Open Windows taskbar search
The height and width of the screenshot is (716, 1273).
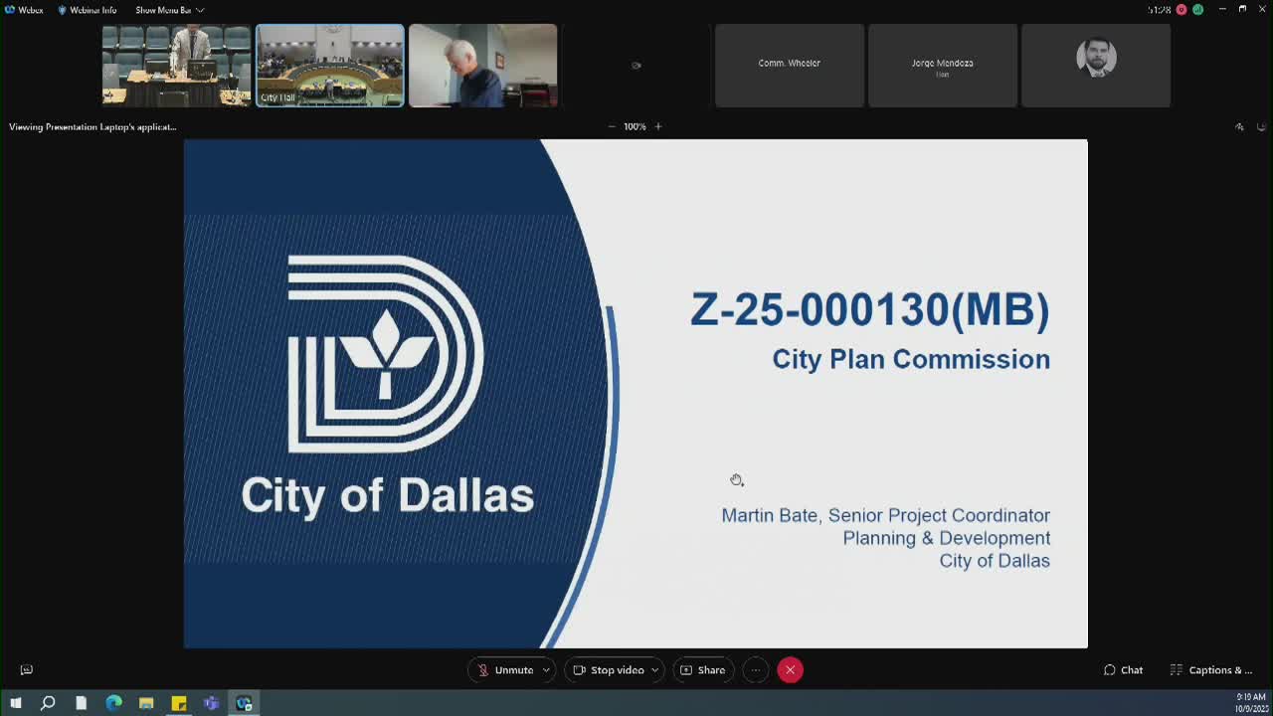pos(48,703)
